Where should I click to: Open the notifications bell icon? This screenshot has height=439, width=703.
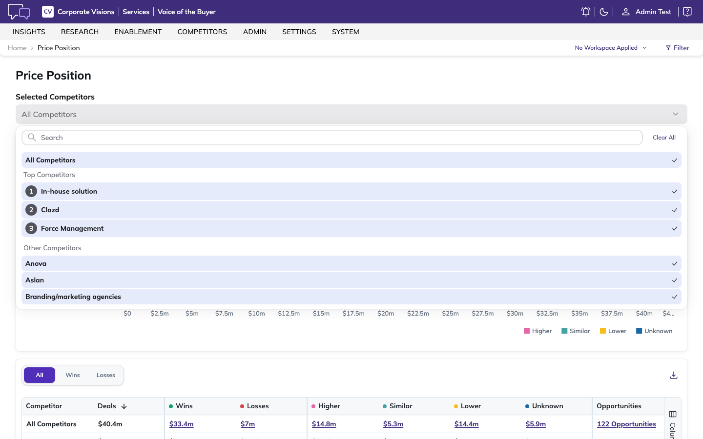pos(586,12)
